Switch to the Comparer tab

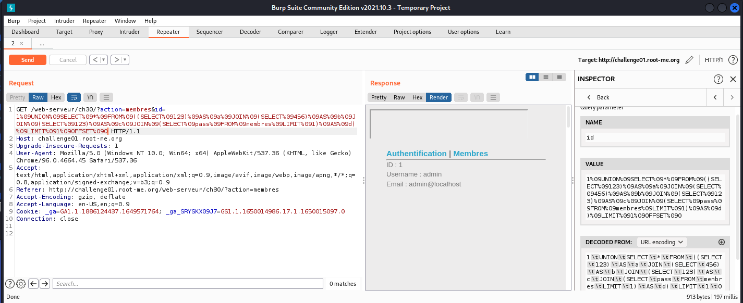point(290,32)
